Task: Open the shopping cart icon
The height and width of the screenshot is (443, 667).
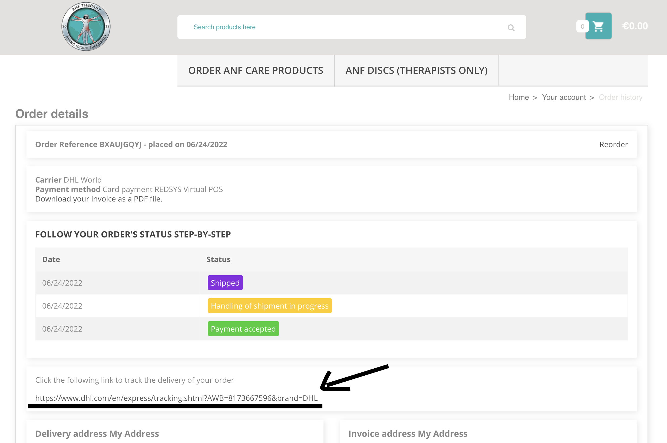Action: tap(598, 26)
